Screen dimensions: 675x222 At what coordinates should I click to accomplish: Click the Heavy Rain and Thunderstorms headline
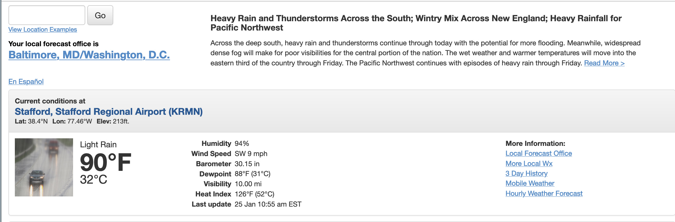pyautogui.click(x=416, y=23)
